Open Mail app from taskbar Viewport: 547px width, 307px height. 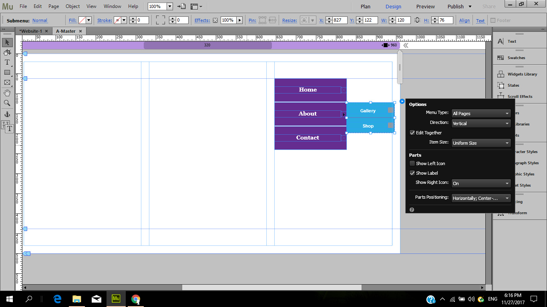(97, 299)
